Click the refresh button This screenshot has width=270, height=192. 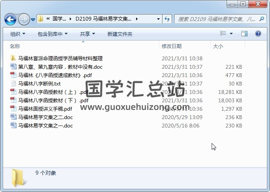(x=167, y=19)
